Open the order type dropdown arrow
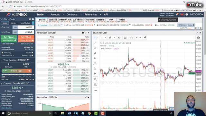The width and height of the screenshot is (206, 116). 33,23
